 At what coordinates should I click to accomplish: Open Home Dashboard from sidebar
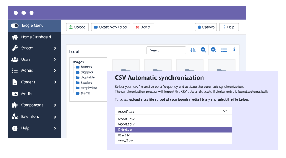[36, 37]
